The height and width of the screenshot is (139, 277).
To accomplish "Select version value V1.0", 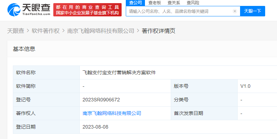I will tap(245, 86).
